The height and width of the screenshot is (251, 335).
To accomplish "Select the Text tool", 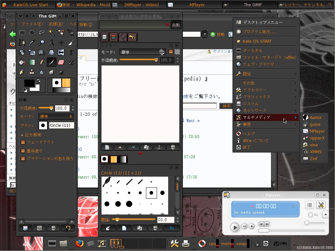I will coord(71,52).
